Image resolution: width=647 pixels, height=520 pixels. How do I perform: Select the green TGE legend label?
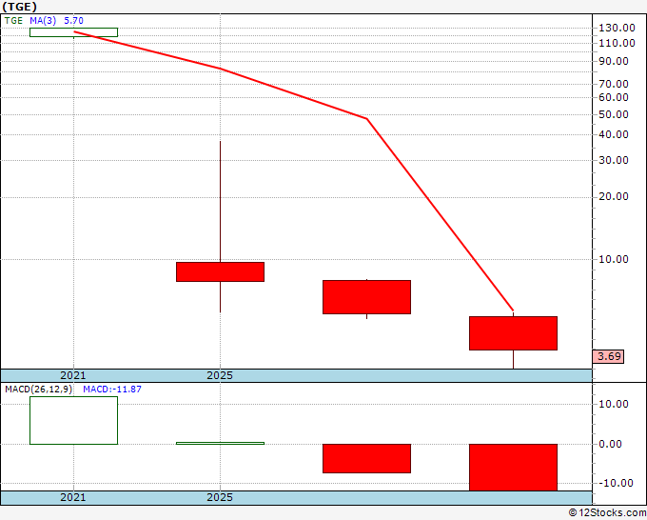click(x=13, y=21)
